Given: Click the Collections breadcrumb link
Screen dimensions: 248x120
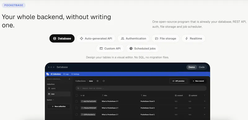Looking at the screenshot, I should click(80, 81).
